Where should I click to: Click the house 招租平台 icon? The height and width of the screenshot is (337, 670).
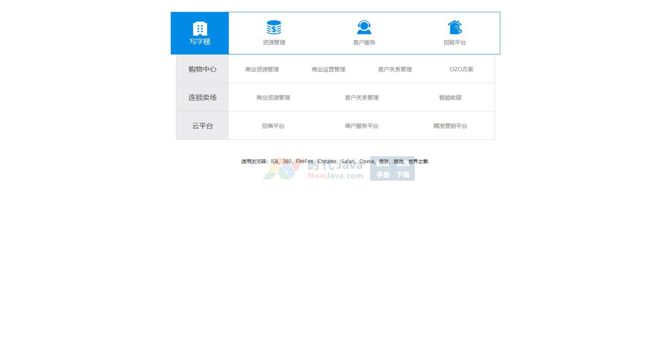(x=455, y=27)
